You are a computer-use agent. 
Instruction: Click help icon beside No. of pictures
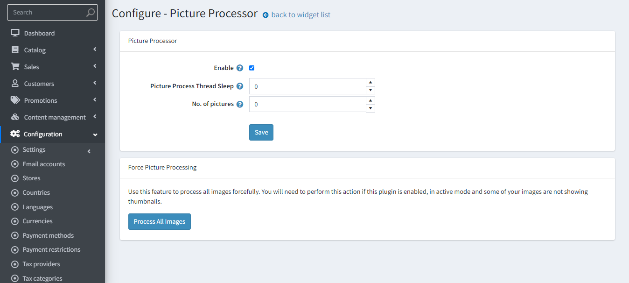[240, 105]
